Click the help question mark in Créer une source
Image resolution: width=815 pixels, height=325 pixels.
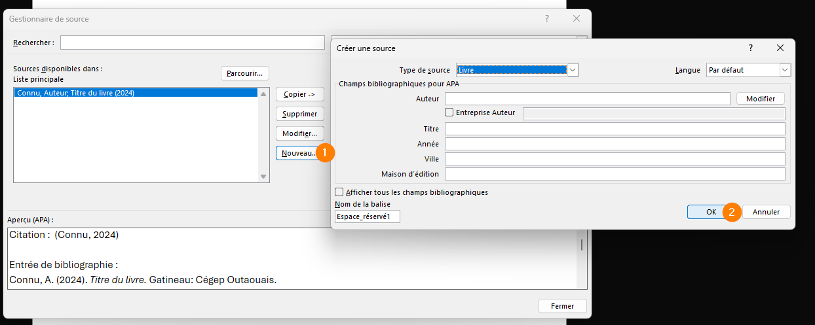pos(750,48)
